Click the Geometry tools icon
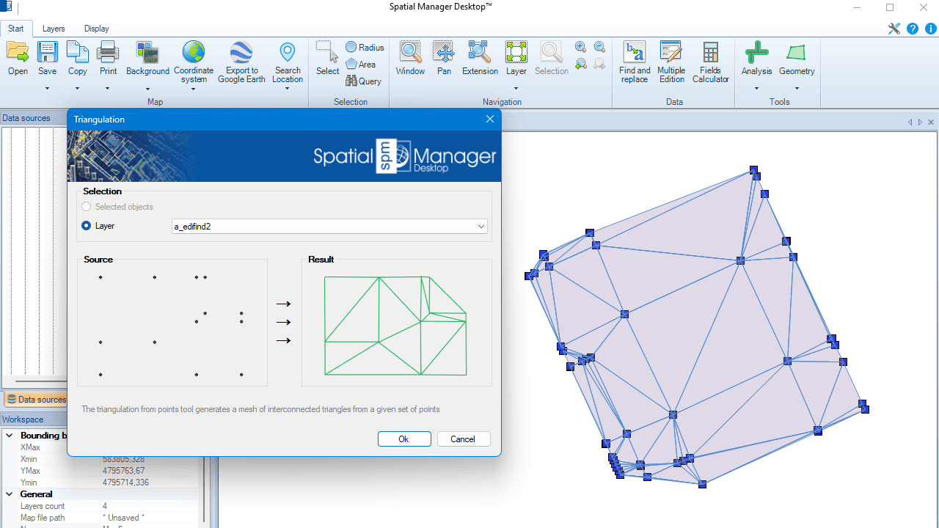Image resolution: width=939 pixels, height=528 pixels. [797, 52]
